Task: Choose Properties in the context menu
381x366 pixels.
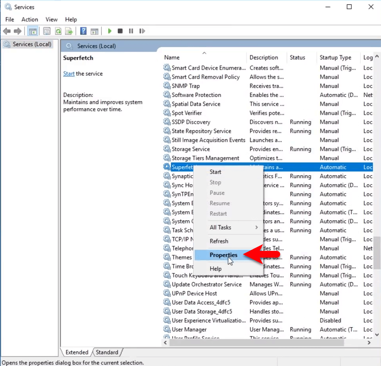Action: (x=228, y=255)
